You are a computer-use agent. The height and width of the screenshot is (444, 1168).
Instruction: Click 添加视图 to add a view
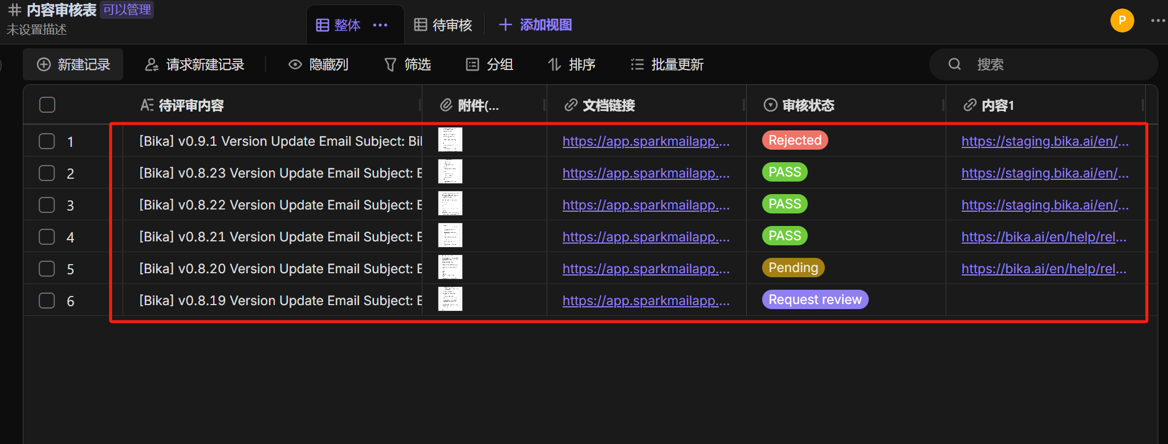(x=535, y=24)
